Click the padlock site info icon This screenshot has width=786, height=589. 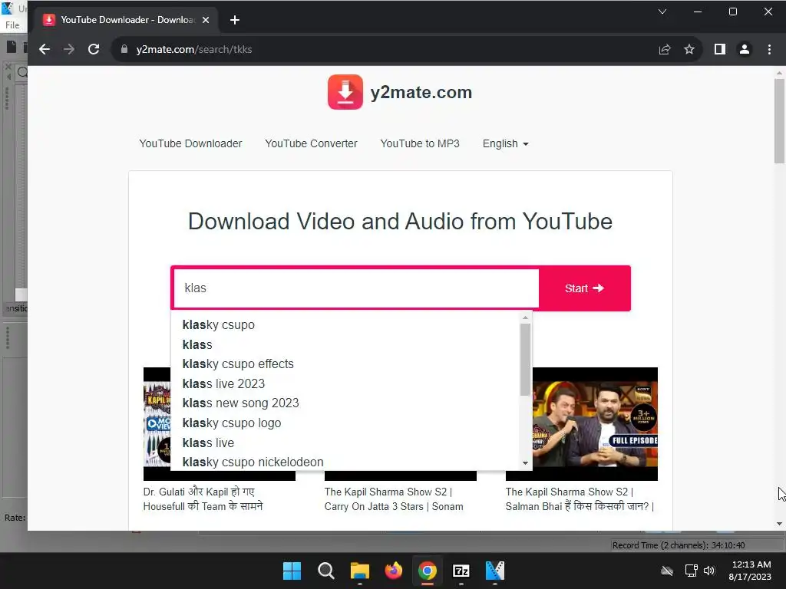[124, 49]
